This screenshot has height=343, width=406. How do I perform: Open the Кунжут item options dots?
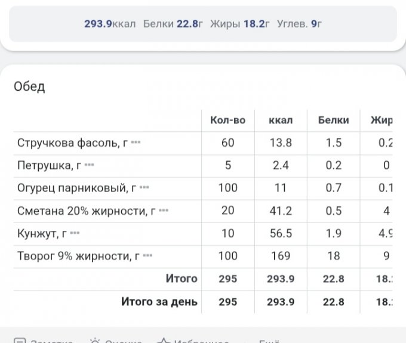pos(75,233)
